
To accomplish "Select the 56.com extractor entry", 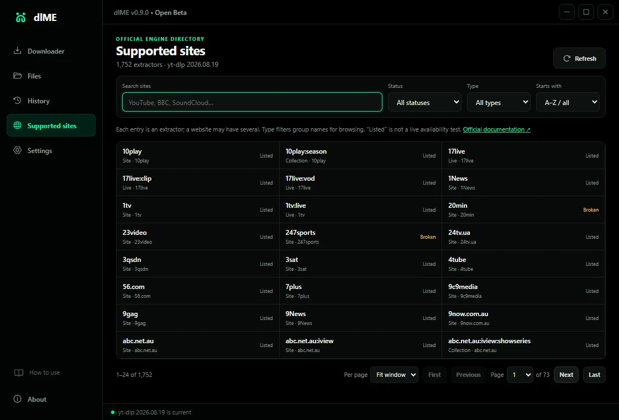I will 198,291.
